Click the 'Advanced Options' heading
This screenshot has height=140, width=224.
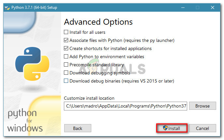(x=98, y=22)
